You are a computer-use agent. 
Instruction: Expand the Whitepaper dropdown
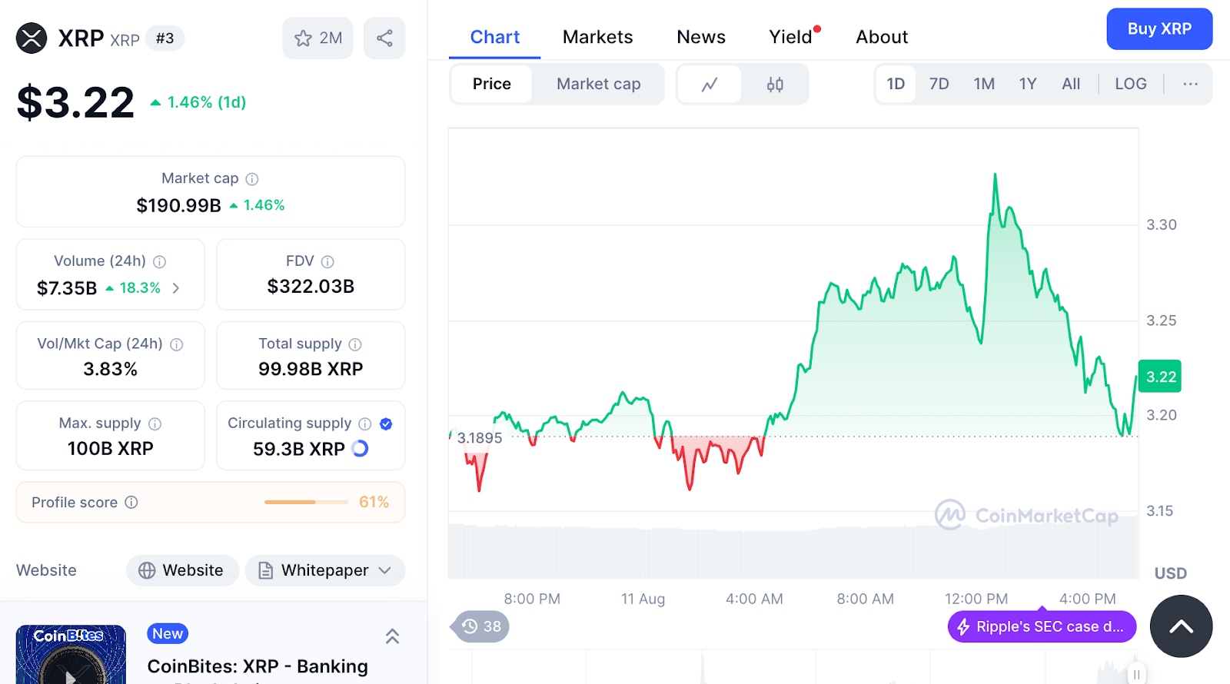pyautogui.click(x=325, y=570)
